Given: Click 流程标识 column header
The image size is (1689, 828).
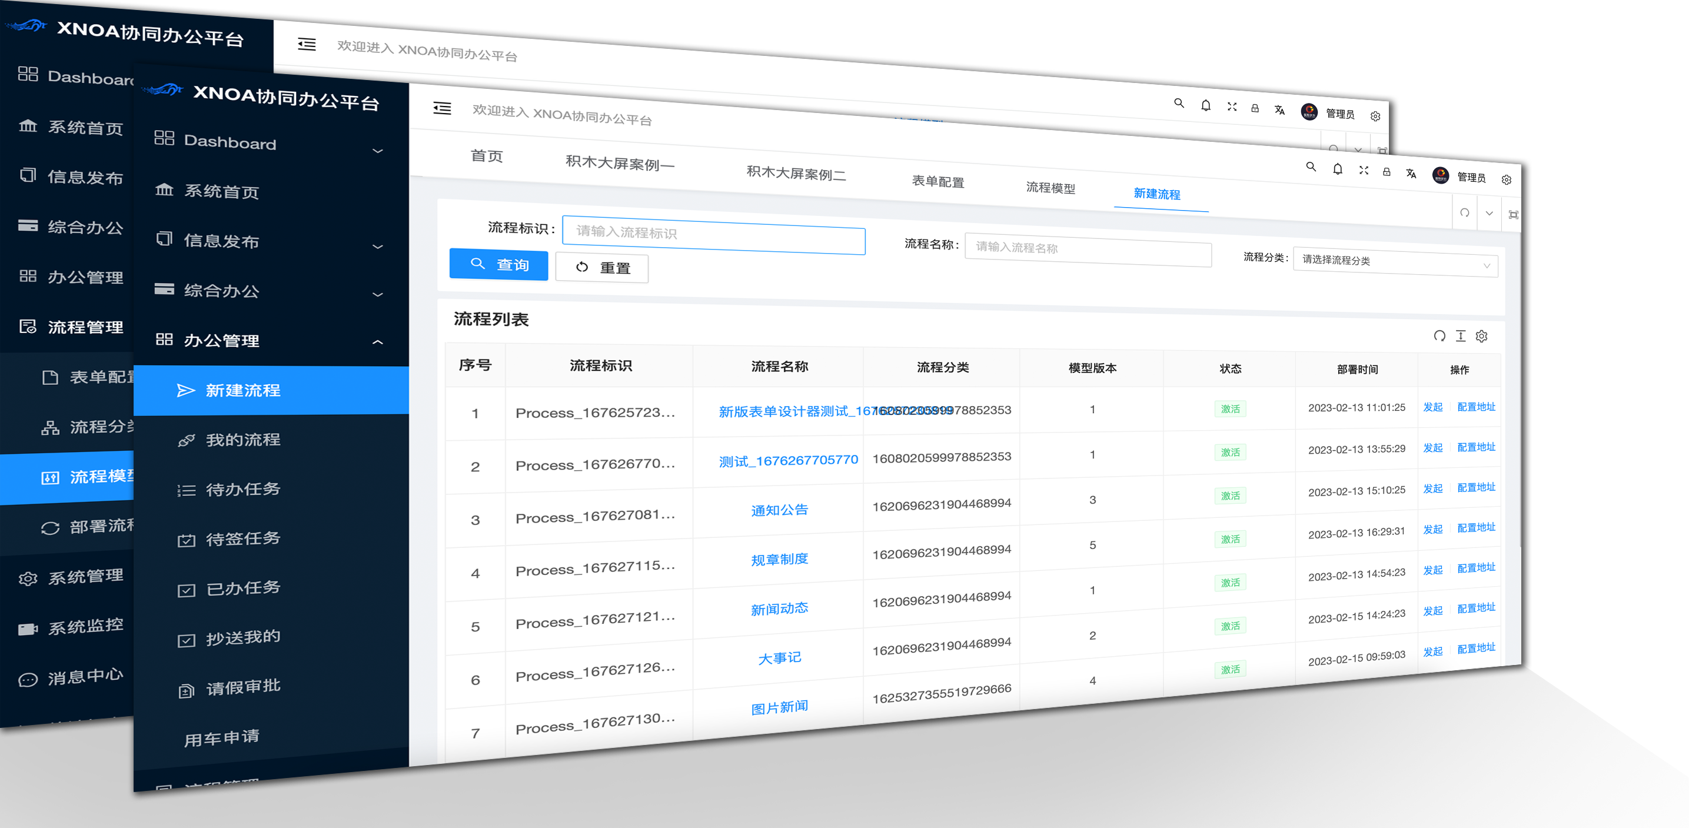Looking at the screenshot, I should pyautogui.click(x=601, y=365).
